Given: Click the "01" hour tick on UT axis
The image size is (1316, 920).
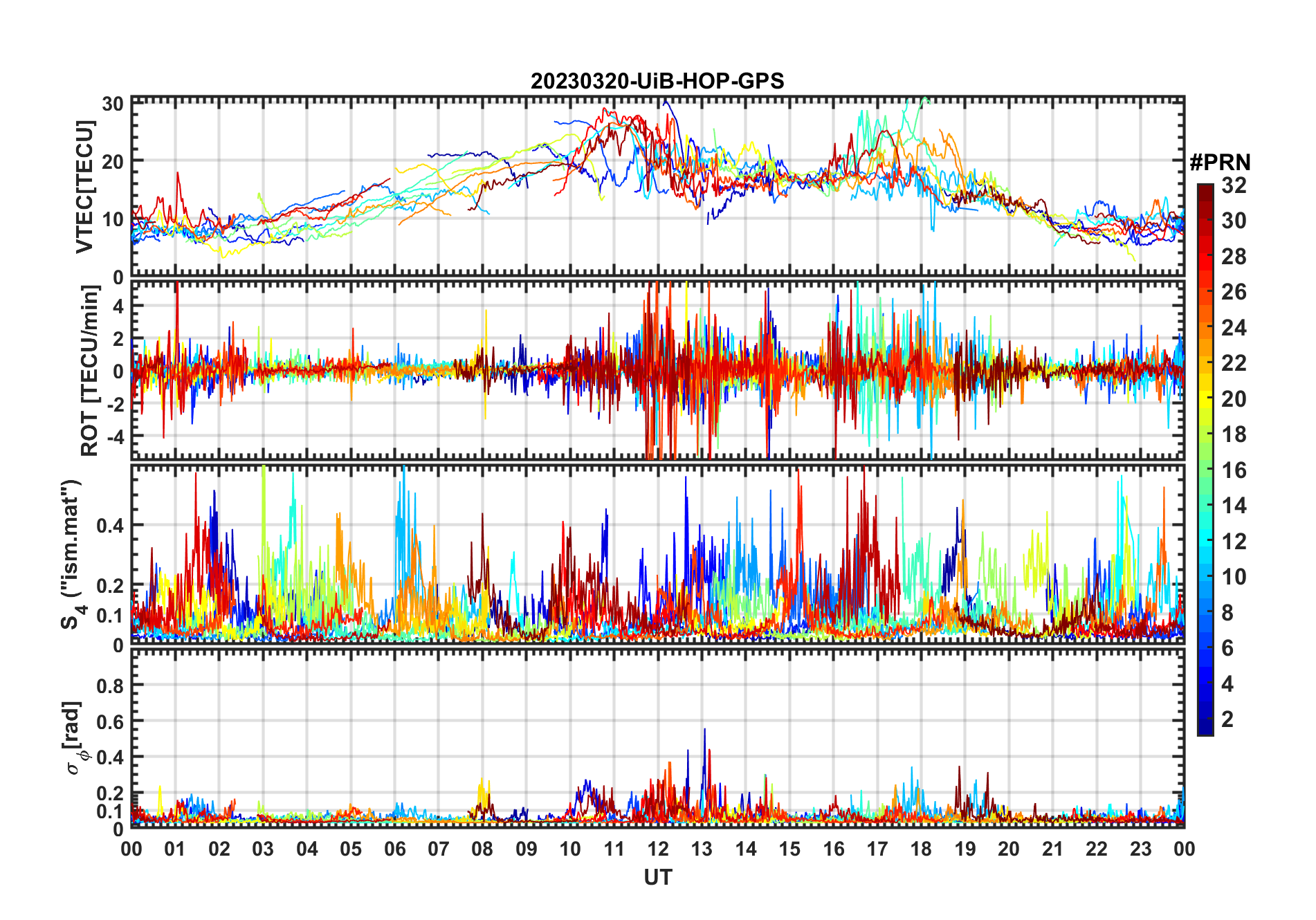Looking at the screenshot, I should tap(175, 849).
